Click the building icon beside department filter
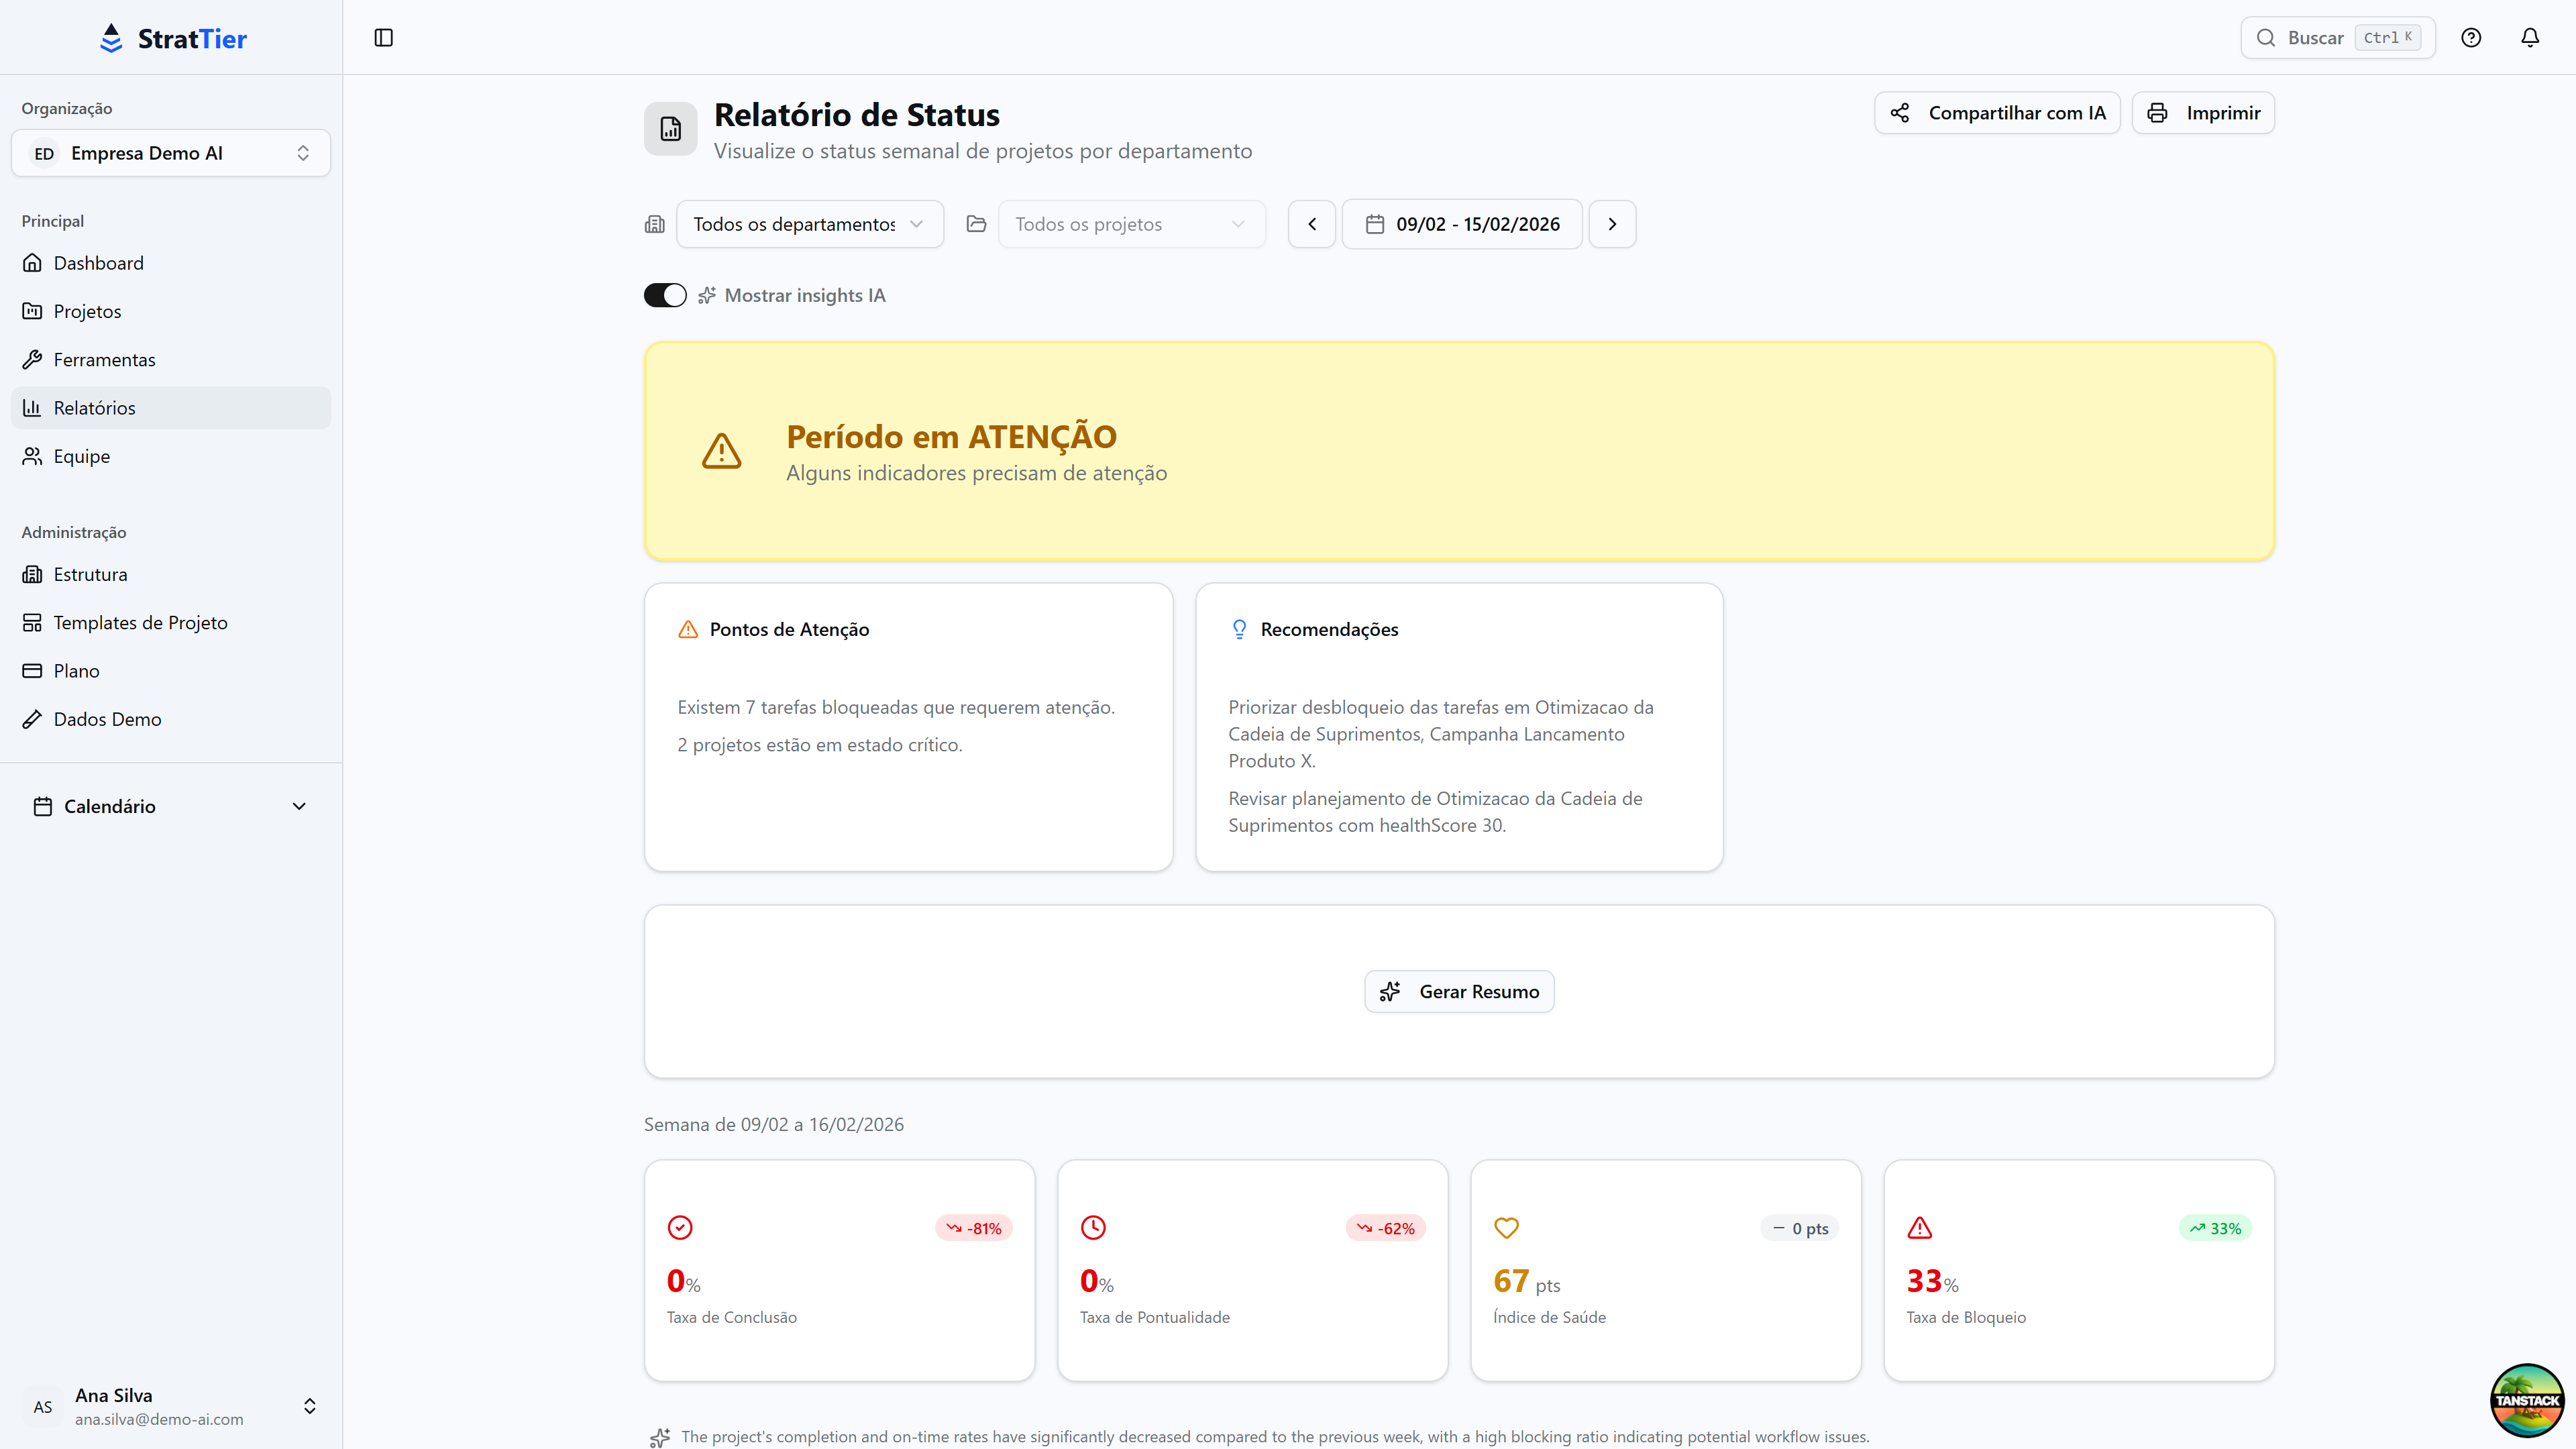Image resolution: width=2576 pixels, height=1449 pixels. [654, 224]
